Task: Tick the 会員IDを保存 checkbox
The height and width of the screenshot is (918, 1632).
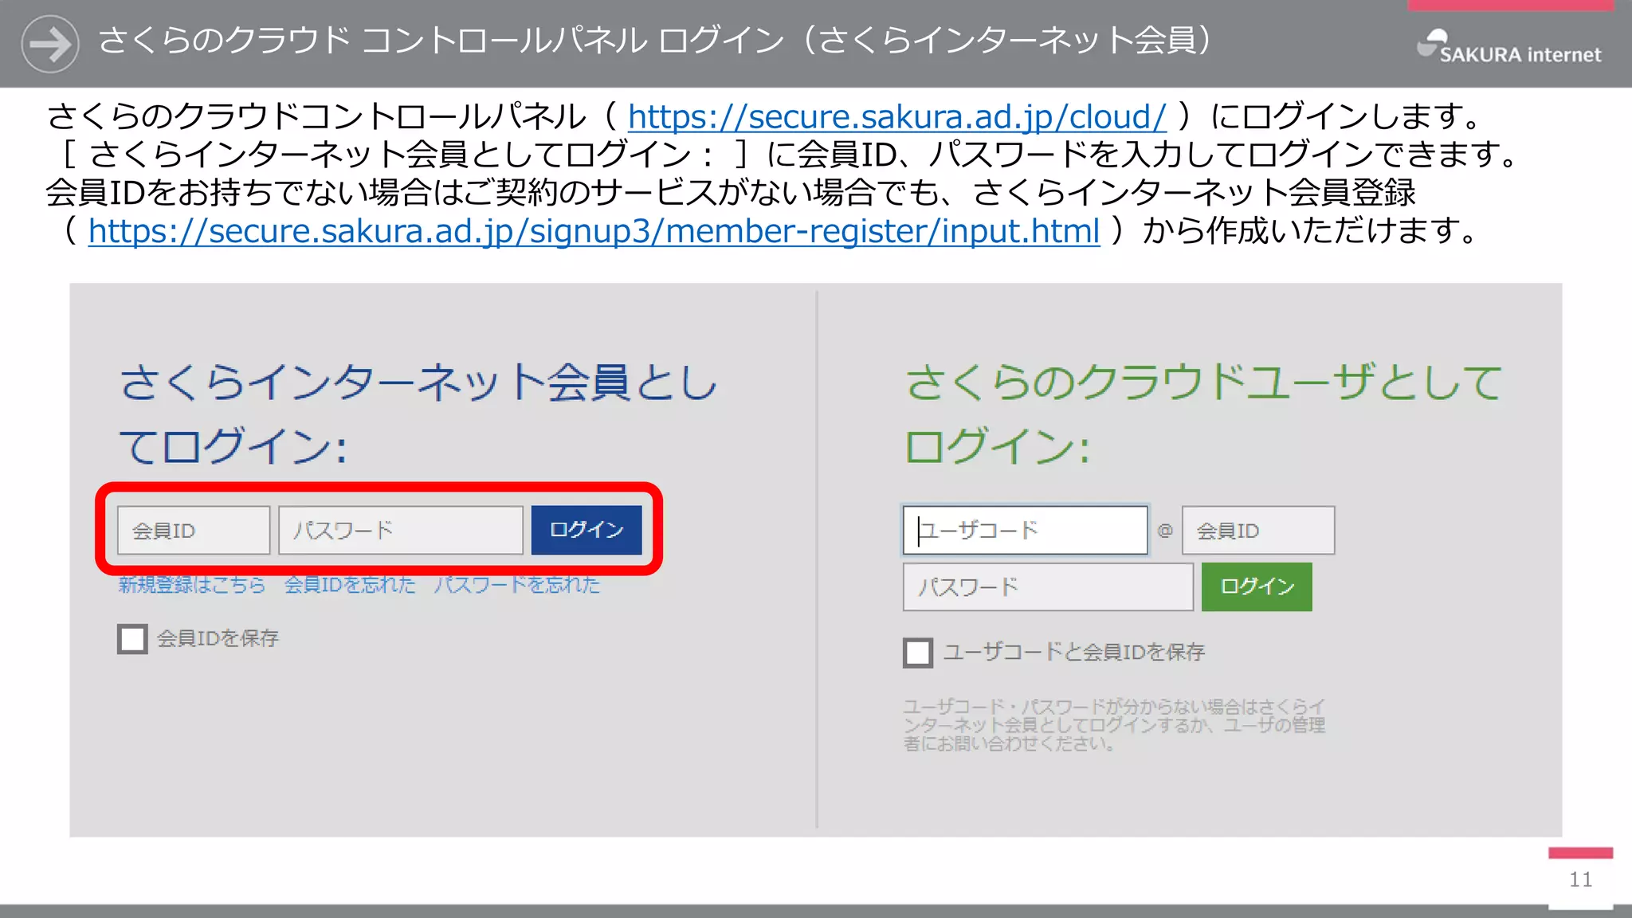Action: pyautogui.click(x=132, y=638)
